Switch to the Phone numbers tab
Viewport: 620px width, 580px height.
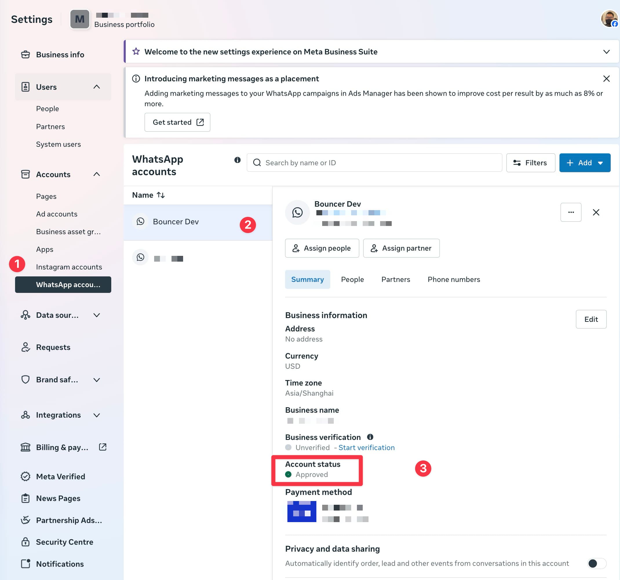click(453, 279)
